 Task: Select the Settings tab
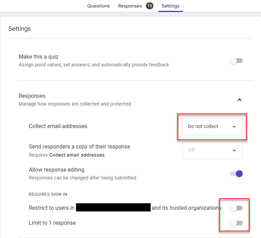[170, 6]
